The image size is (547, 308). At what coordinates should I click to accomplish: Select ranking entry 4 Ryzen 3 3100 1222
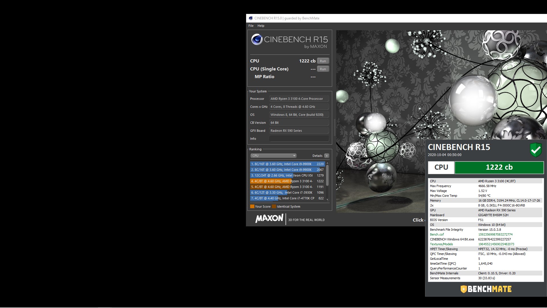tap(287, 181)
